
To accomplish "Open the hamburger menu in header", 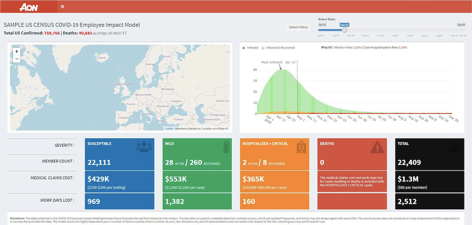I will pyautogui.click(x=62, y=7).
